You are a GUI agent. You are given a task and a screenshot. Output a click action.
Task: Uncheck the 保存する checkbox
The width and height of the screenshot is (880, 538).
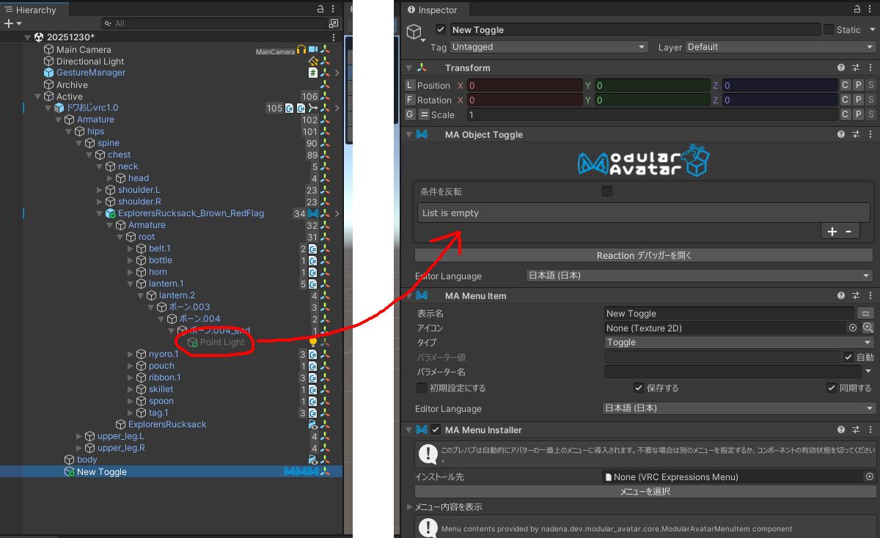tap(639, 388)
